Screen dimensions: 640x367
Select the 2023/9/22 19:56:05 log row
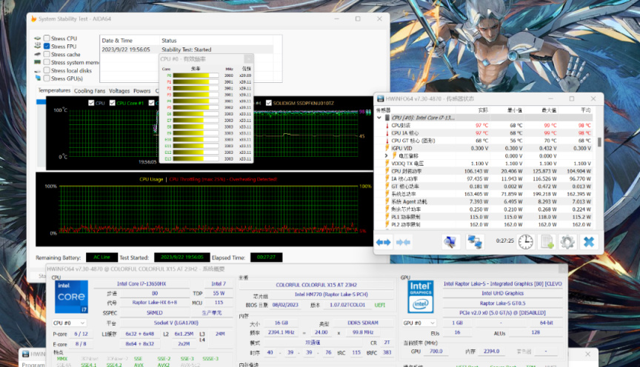[187, 50]
